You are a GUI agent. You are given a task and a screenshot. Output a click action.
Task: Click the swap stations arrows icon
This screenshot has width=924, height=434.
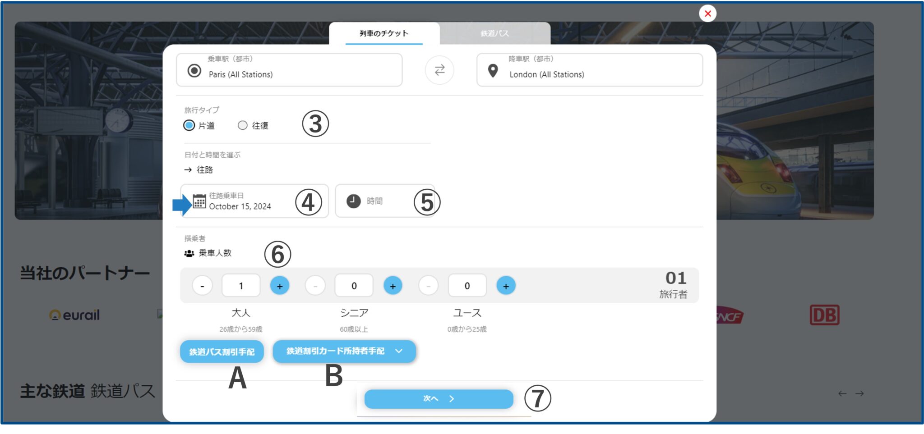(x=439, y=70)
